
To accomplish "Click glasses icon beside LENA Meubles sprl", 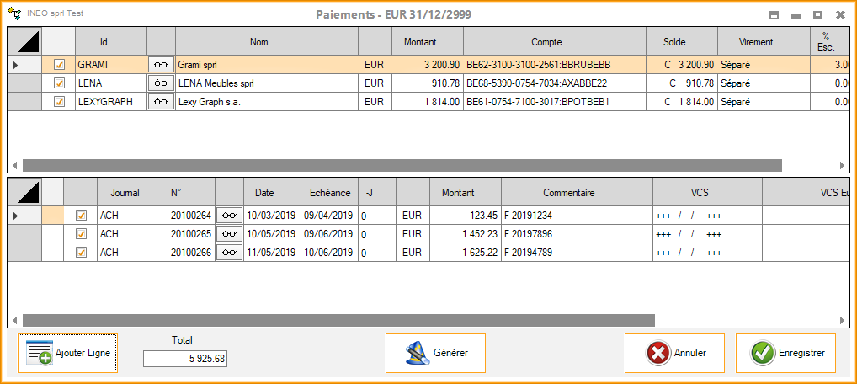I will click(161, 83).
